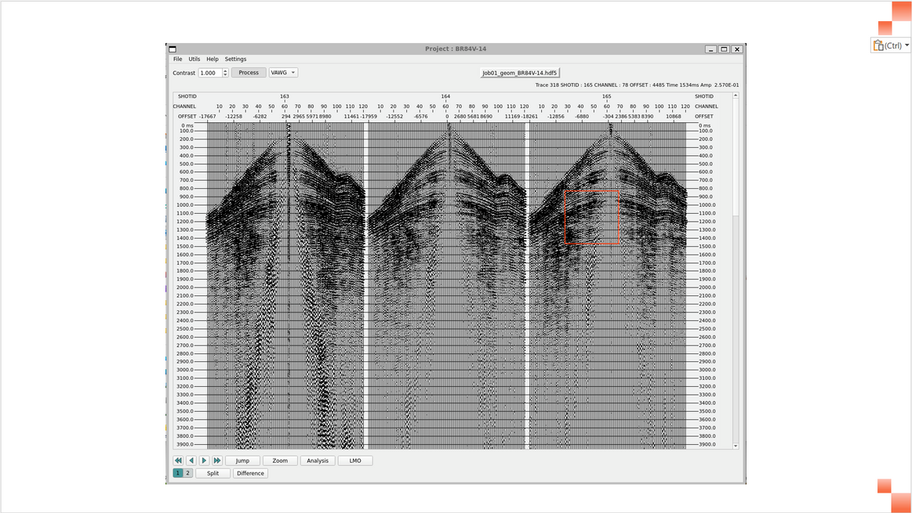
Task: Open the Settings menu
Action: [x=235, y=59]
